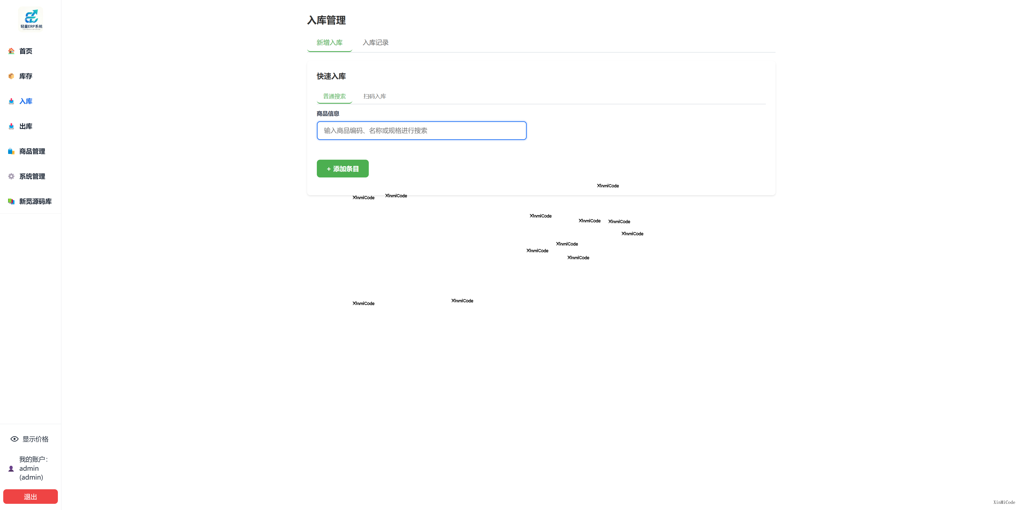Click the shopping bag icon beside 商品管理
Viewport: 1021px width, 510px height.
11,151
